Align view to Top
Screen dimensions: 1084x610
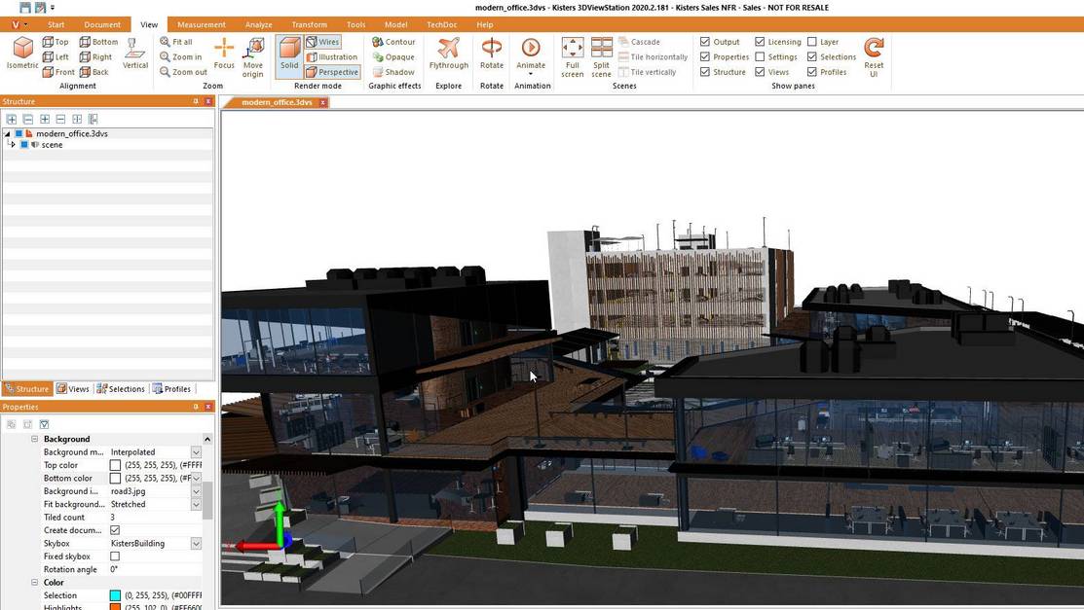(56, 42)
